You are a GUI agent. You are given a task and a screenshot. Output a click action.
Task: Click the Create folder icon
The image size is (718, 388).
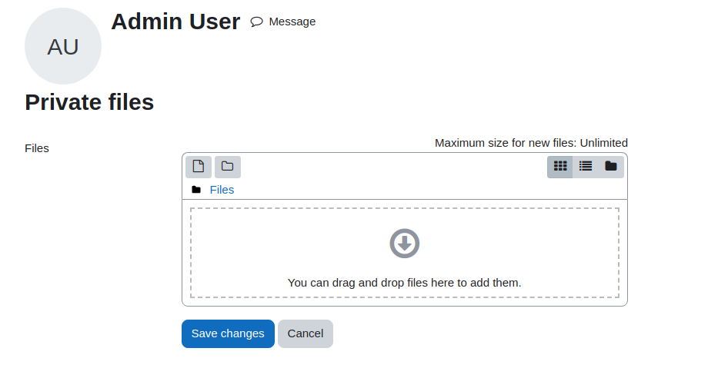(x=228, y=167)
